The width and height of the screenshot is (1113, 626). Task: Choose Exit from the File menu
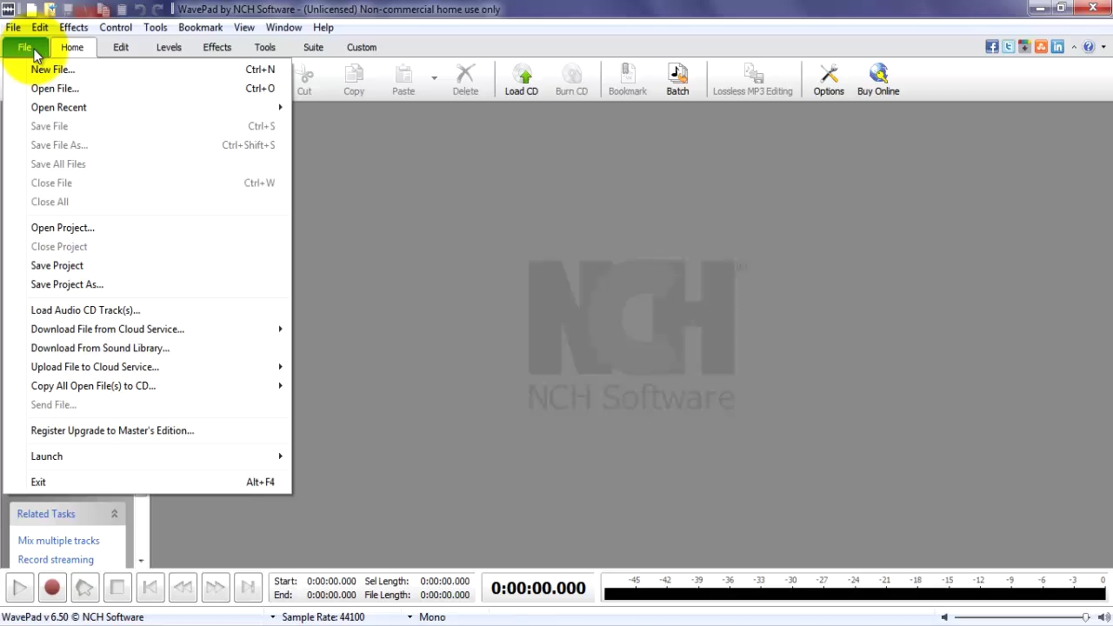157,483
